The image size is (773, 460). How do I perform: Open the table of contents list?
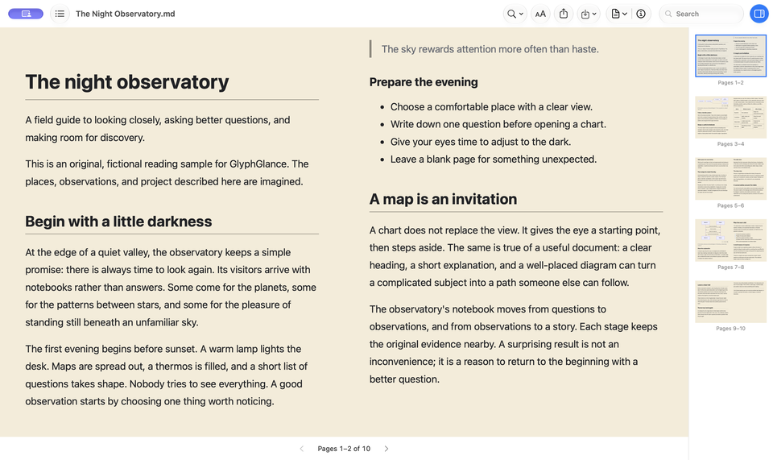[x=60, y=14]
